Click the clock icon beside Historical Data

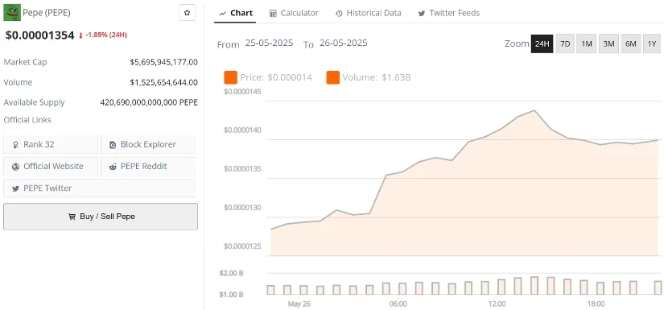(x=339, y=14)
